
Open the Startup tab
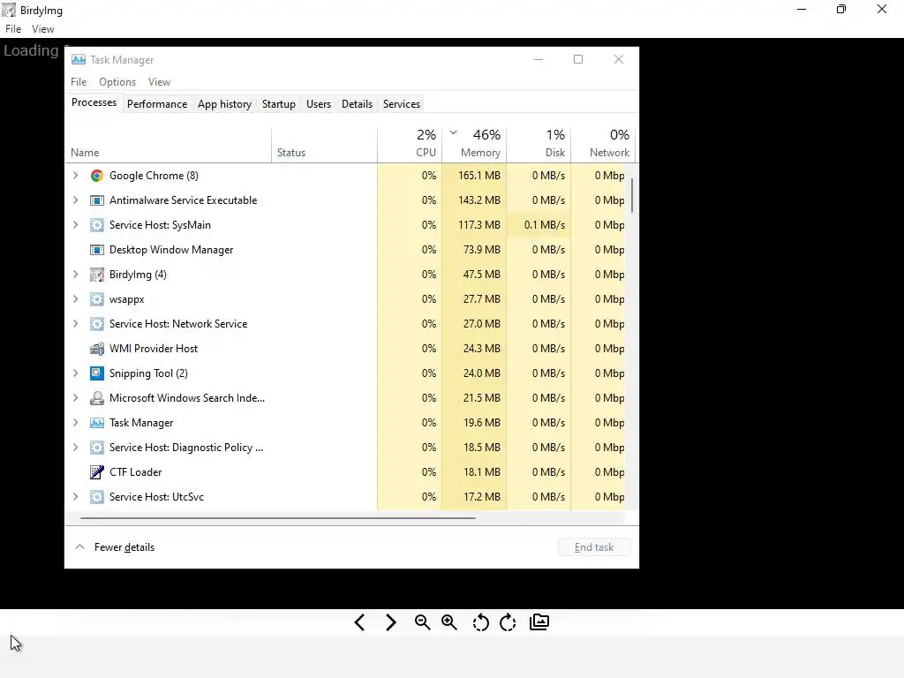click(278, 104)
